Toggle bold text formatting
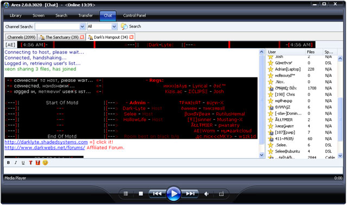 pos(9,163)
